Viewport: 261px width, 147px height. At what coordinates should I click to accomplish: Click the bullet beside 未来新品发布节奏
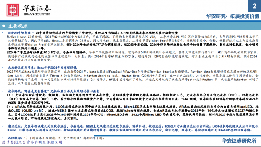click(x=2, y=68)
